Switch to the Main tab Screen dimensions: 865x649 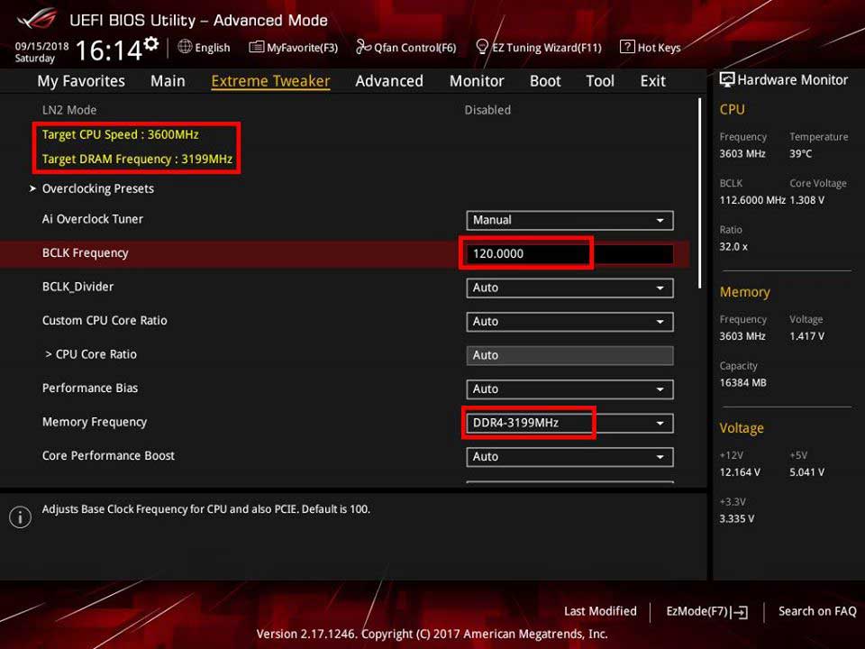pos(168,81)
